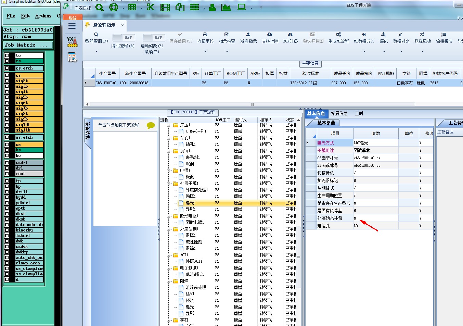Check the box for layer sig2t
The width and height of the screenshot is (463, 326).
pyautogui.click(x=7, y=81)
